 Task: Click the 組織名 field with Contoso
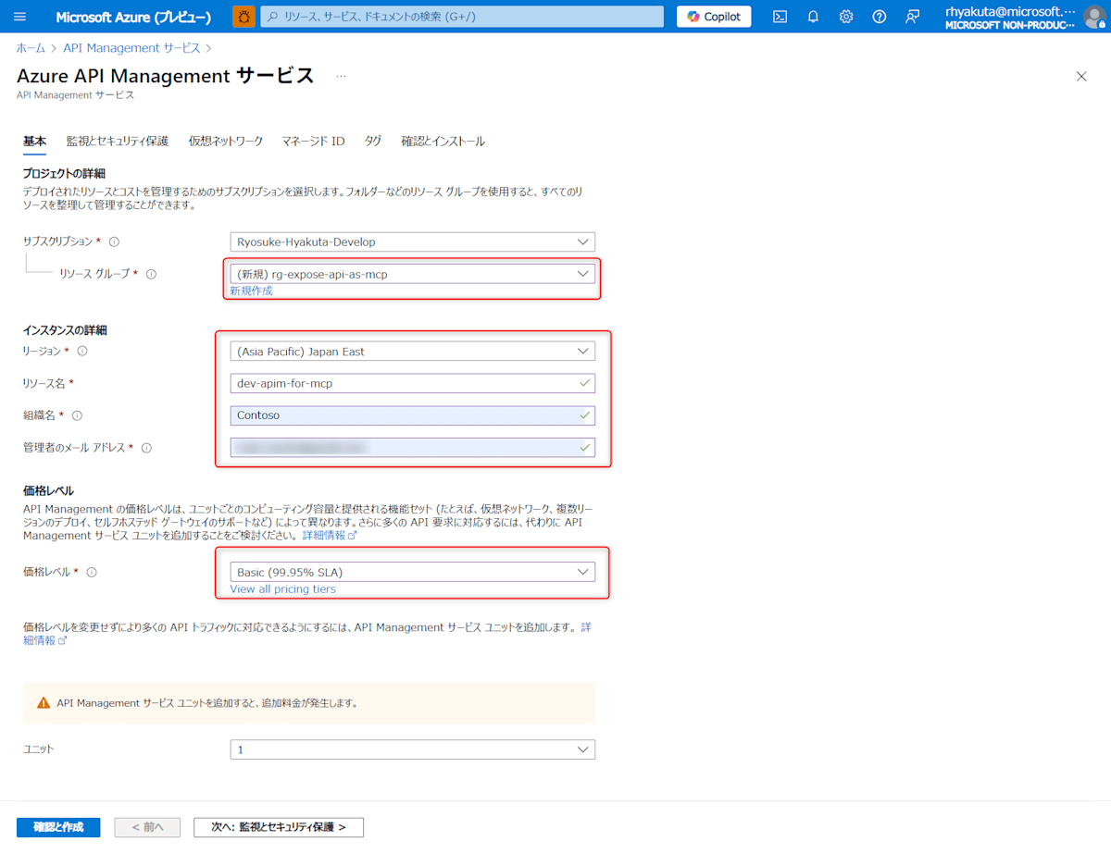click(x=413, y=415)
